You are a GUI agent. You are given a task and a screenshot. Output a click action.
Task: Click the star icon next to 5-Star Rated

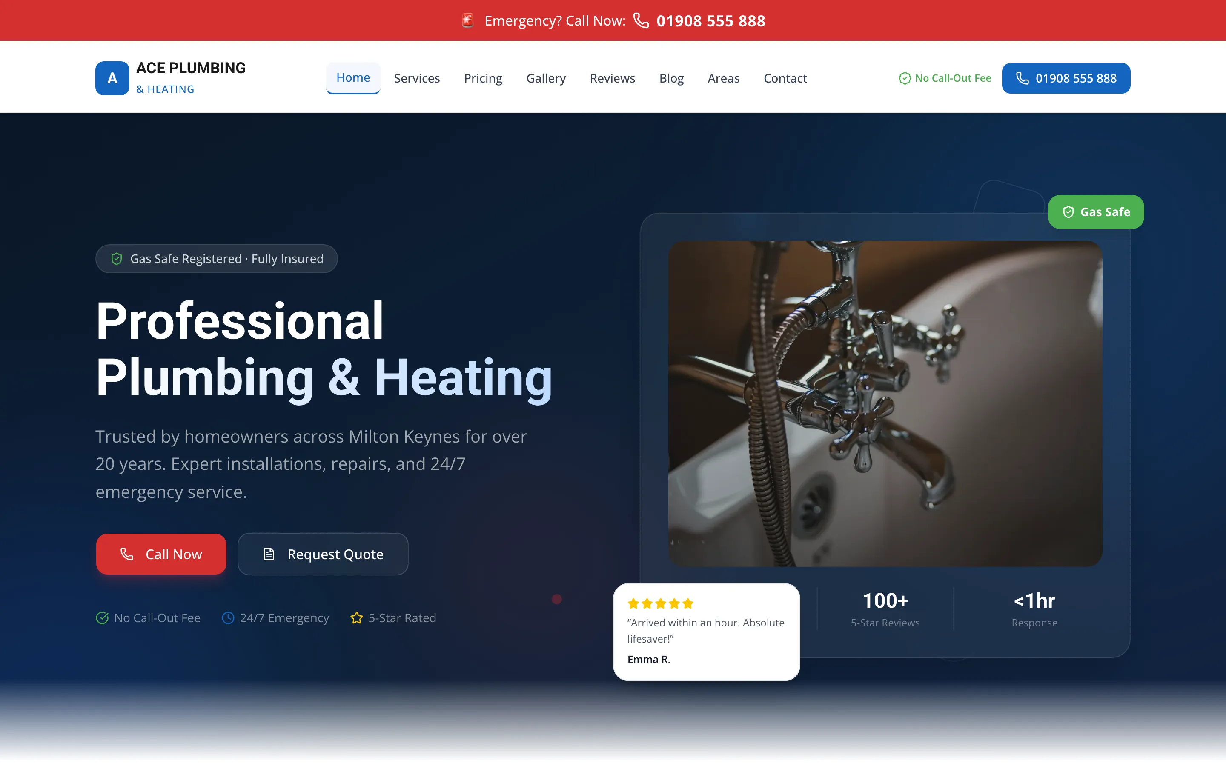357,617
